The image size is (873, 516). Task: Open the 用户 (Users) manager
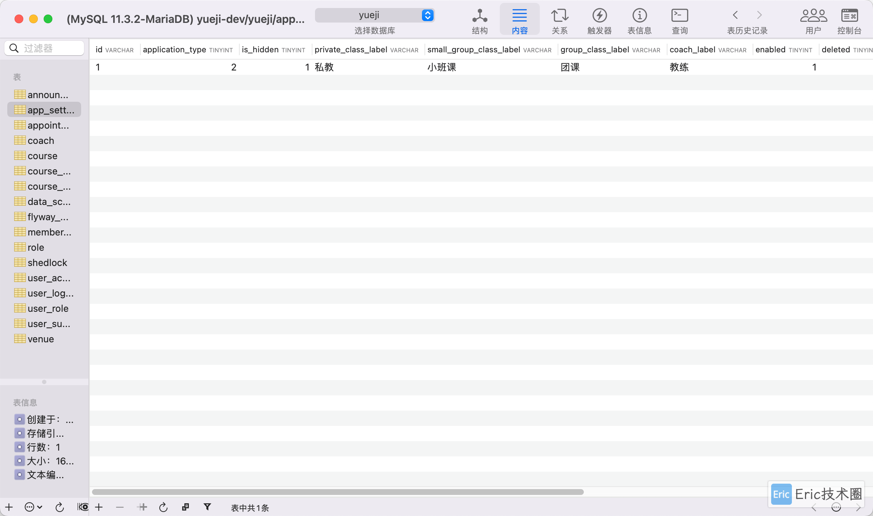pos(813,21)
